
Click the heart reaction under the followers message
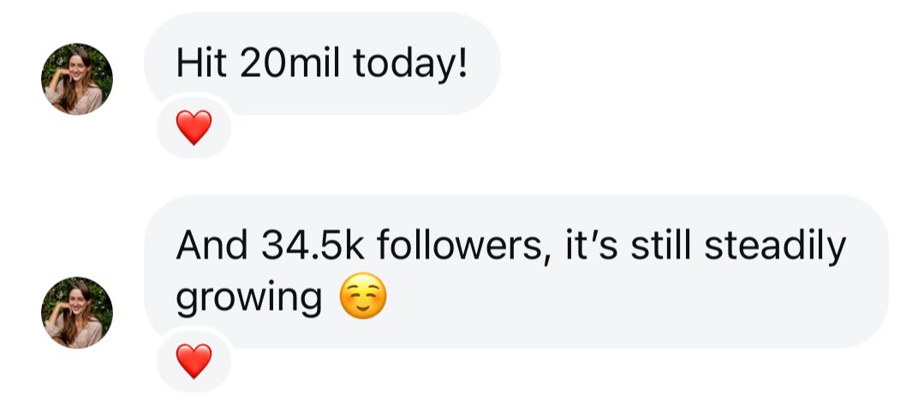click(x=194, y=361)
